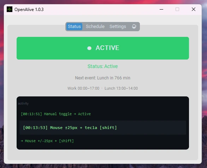Click the 'Status: Active' label
Viewport: 207px width, 168px height.
tap(103, 66)
